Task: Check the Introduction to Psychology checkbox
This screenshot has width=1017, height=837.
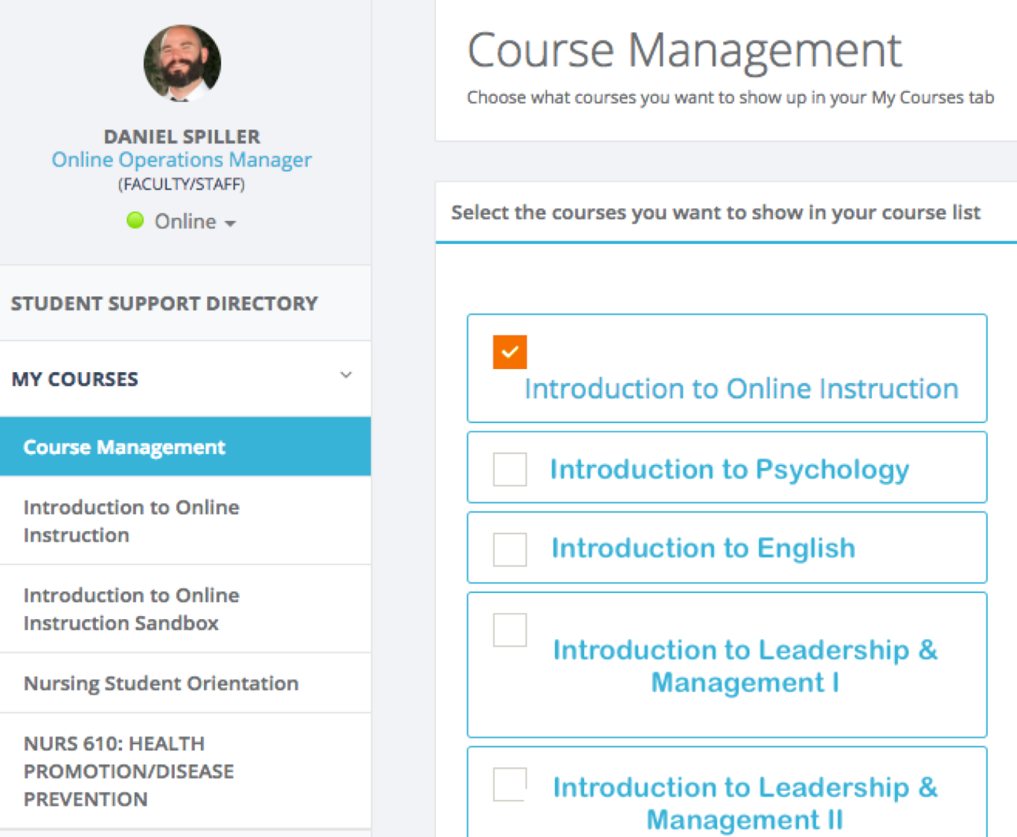Action: pyautogui.click(x=510, y=469)
